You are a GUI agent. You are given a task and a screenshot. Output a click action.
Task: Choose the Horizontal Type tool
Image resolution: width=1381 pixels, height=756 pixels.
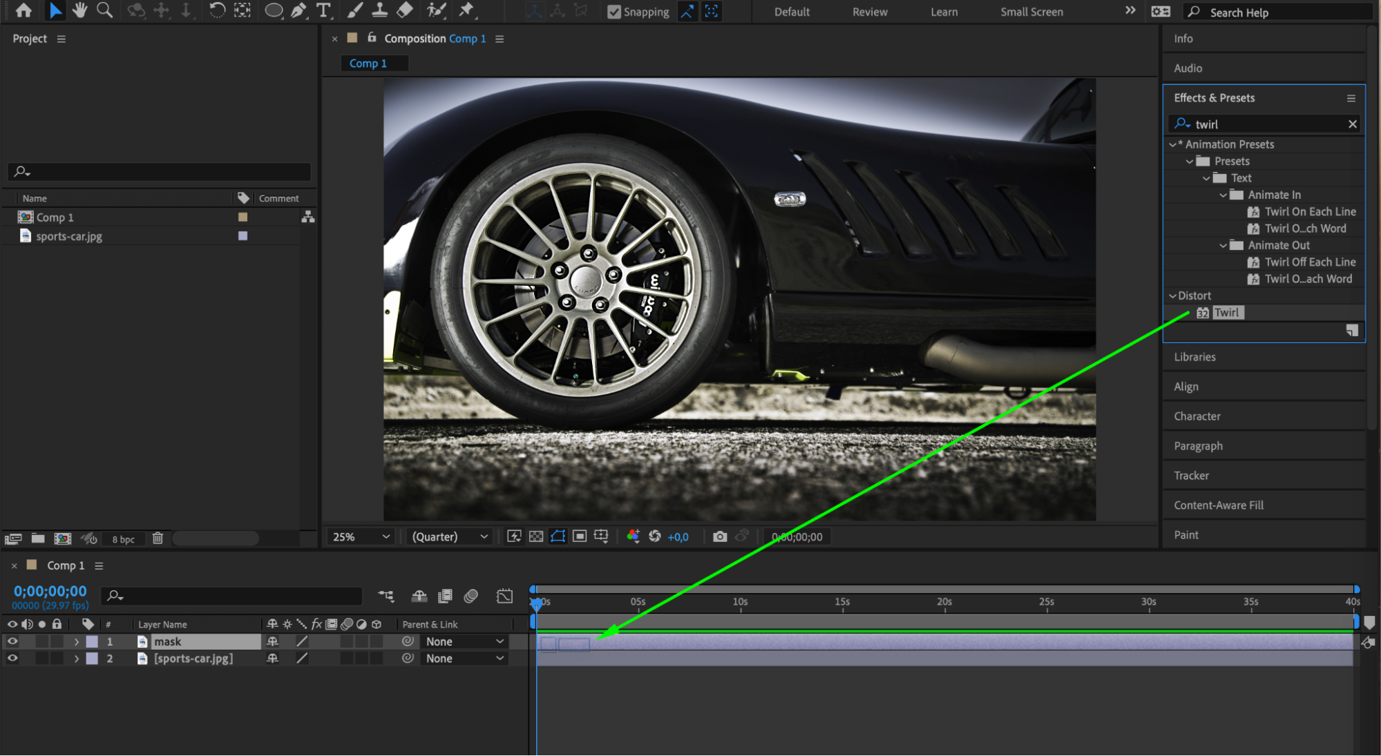pyautogui.click(x=323, y=10)
